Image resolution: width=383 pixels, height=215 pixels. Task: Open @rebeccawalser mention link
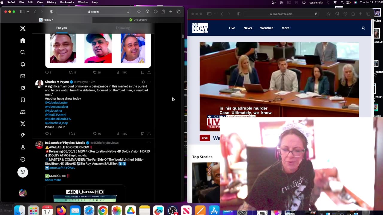pyautogui.click(x=57, y=107)
